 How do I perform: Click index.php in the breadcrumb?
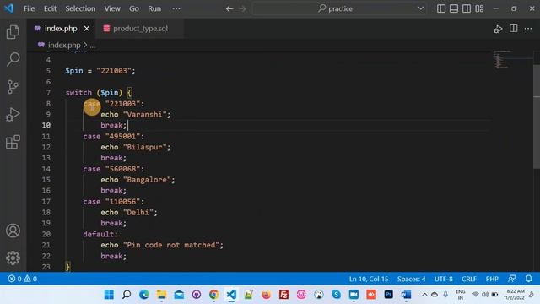click(x=64, y=45)
